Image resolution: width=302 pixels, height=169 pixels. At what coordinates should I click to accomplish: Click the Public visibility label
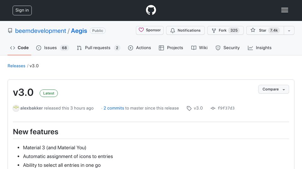(x=98, y=31)
